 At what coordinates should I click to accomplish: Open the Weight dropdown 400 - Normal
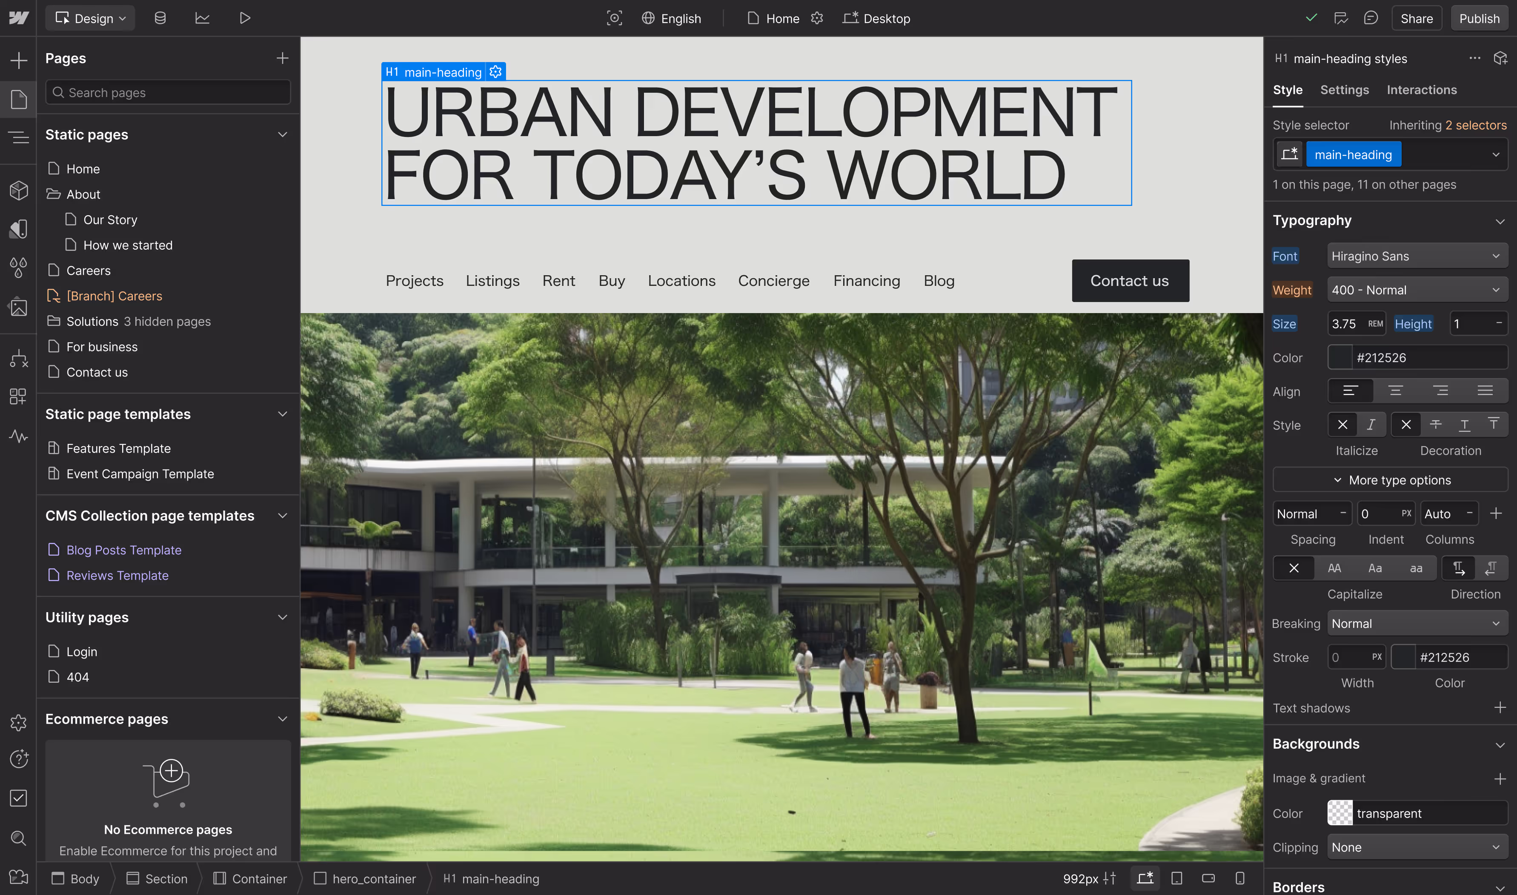tap(1417, 290)
